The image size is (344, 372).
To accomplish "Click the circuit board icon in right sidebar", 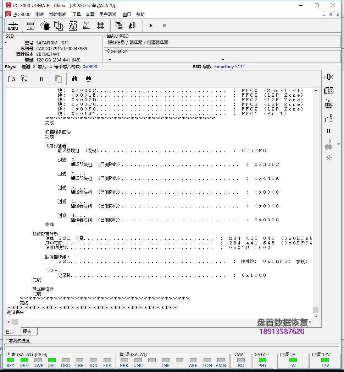I will point(329,91).
